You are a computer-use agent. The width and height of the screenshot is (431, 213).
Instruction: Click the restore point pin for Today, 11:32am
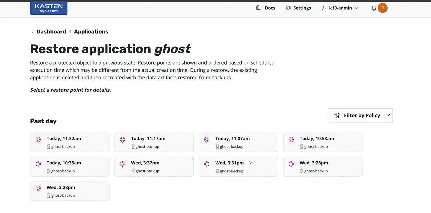click(38, 140)
